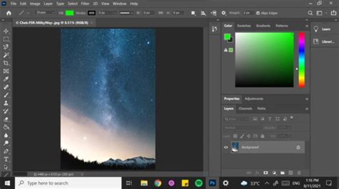339x189 pixels.
Task: Select the Crop tool
Action: click(6, 63)
